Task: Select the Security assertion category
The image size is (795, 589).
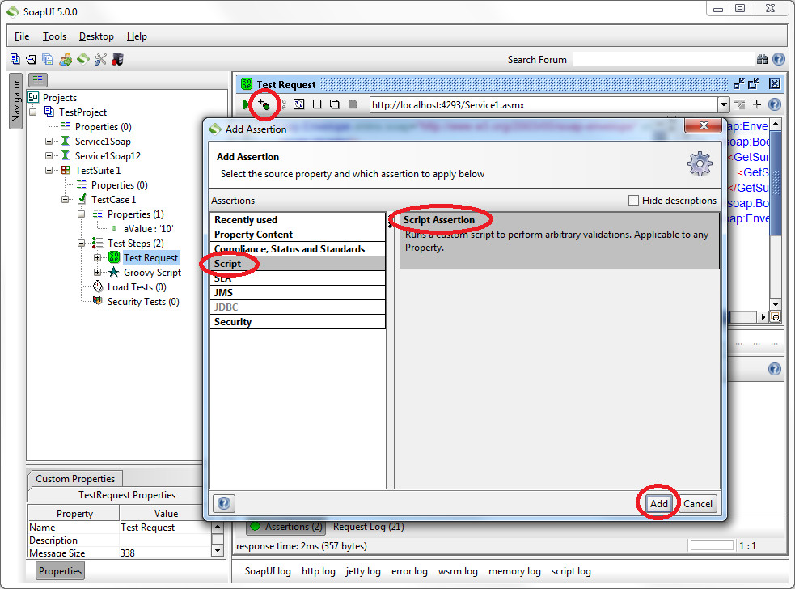Action: 298,322
